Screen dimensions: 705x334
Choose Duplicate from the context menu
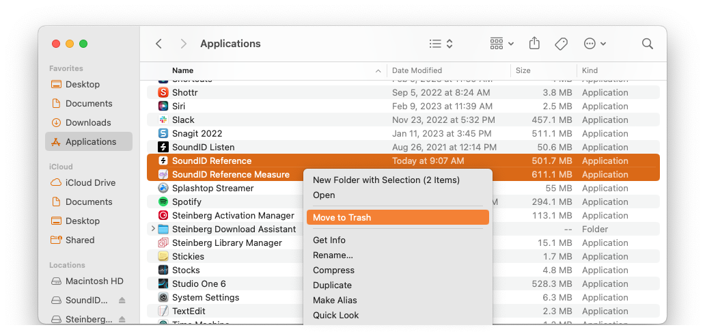[x=398, y=285]
